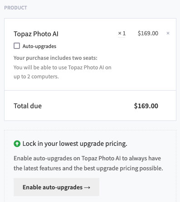Image resolution: width=180 pixels, height=202 pixels.
Task: Click the arrow inside Enable auto-upgrades button
Action: 87,188
